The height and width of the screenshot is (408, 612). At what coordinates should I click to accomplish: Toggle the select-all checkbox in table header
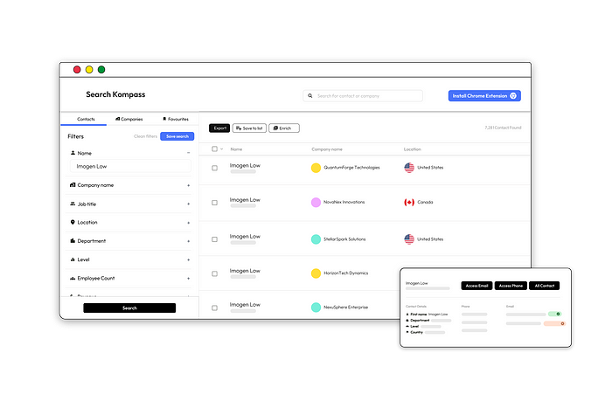pos(215,149)
